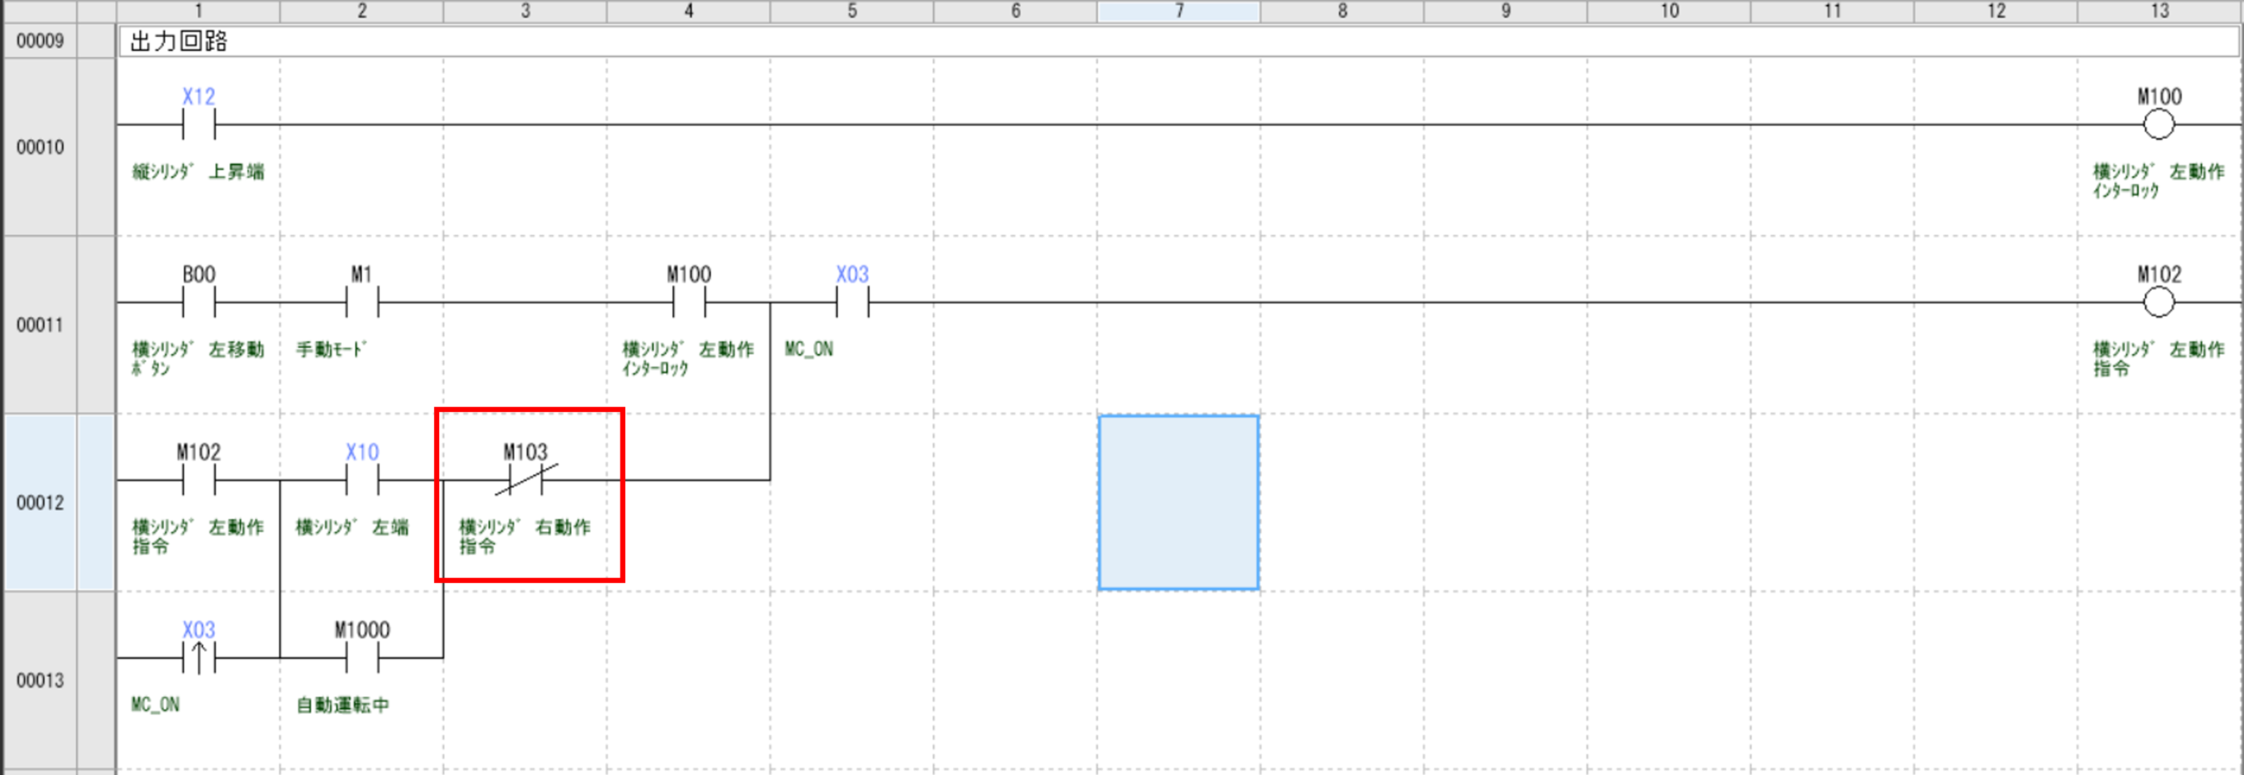Select column header 7
The image size is (2244, 775).
point(1178,11)
